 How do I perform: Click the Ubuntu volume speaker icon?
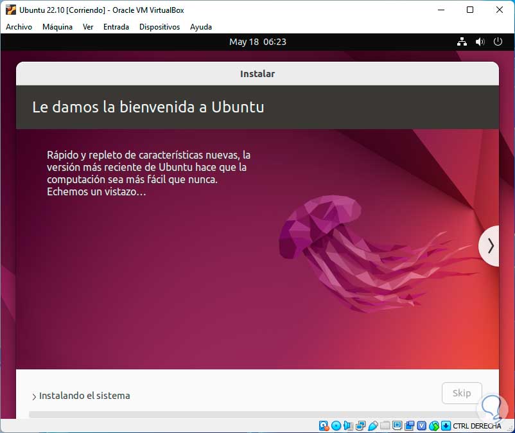(x=480, y=42)
